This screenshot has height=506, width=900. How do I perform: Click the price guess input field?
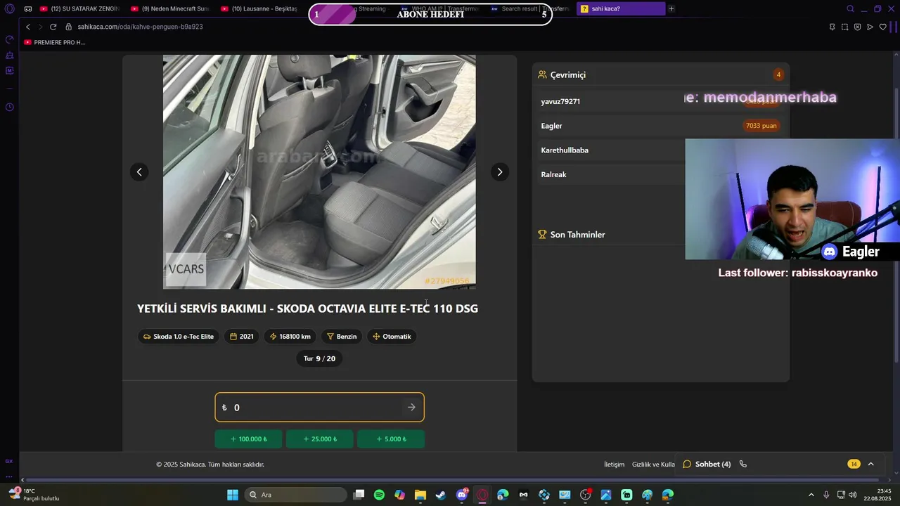coord(319,408)
